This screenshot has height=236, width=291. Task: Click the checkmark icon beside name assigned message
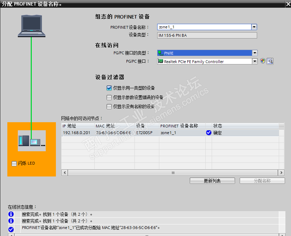(11, 229)
